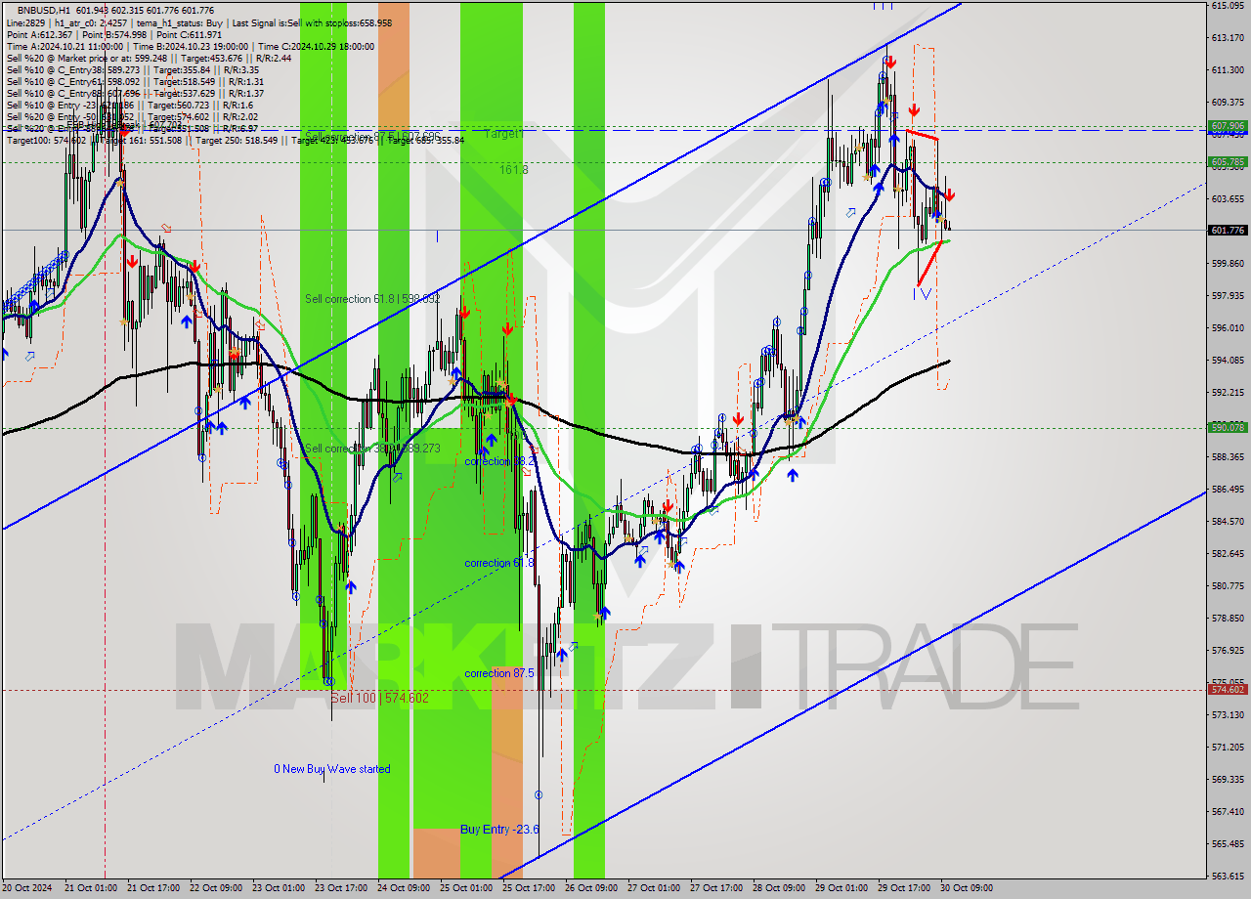Click the '20 Oct 2024' time axis label
This screenshot has height=899, width=1251.
point(27,889)
